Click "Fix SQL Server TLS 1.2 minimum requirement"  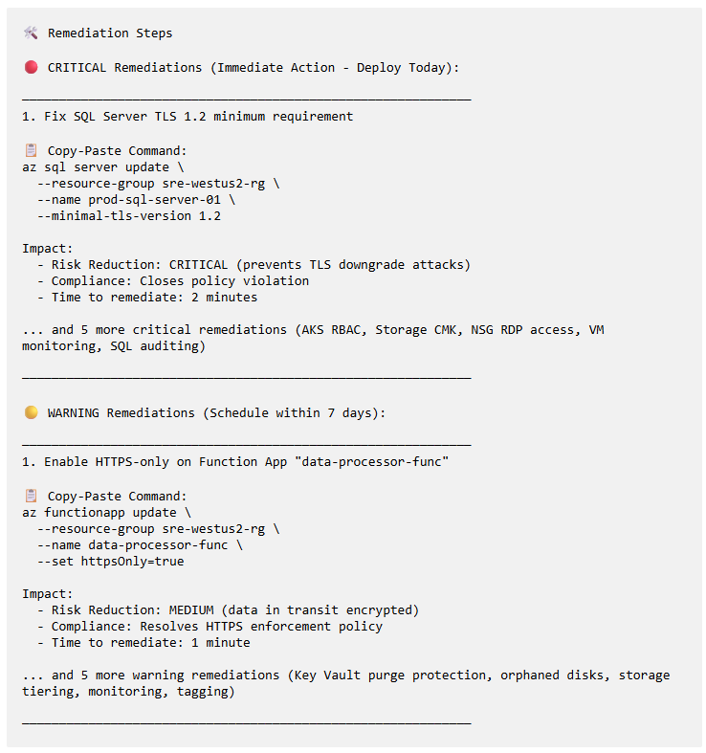198,117
